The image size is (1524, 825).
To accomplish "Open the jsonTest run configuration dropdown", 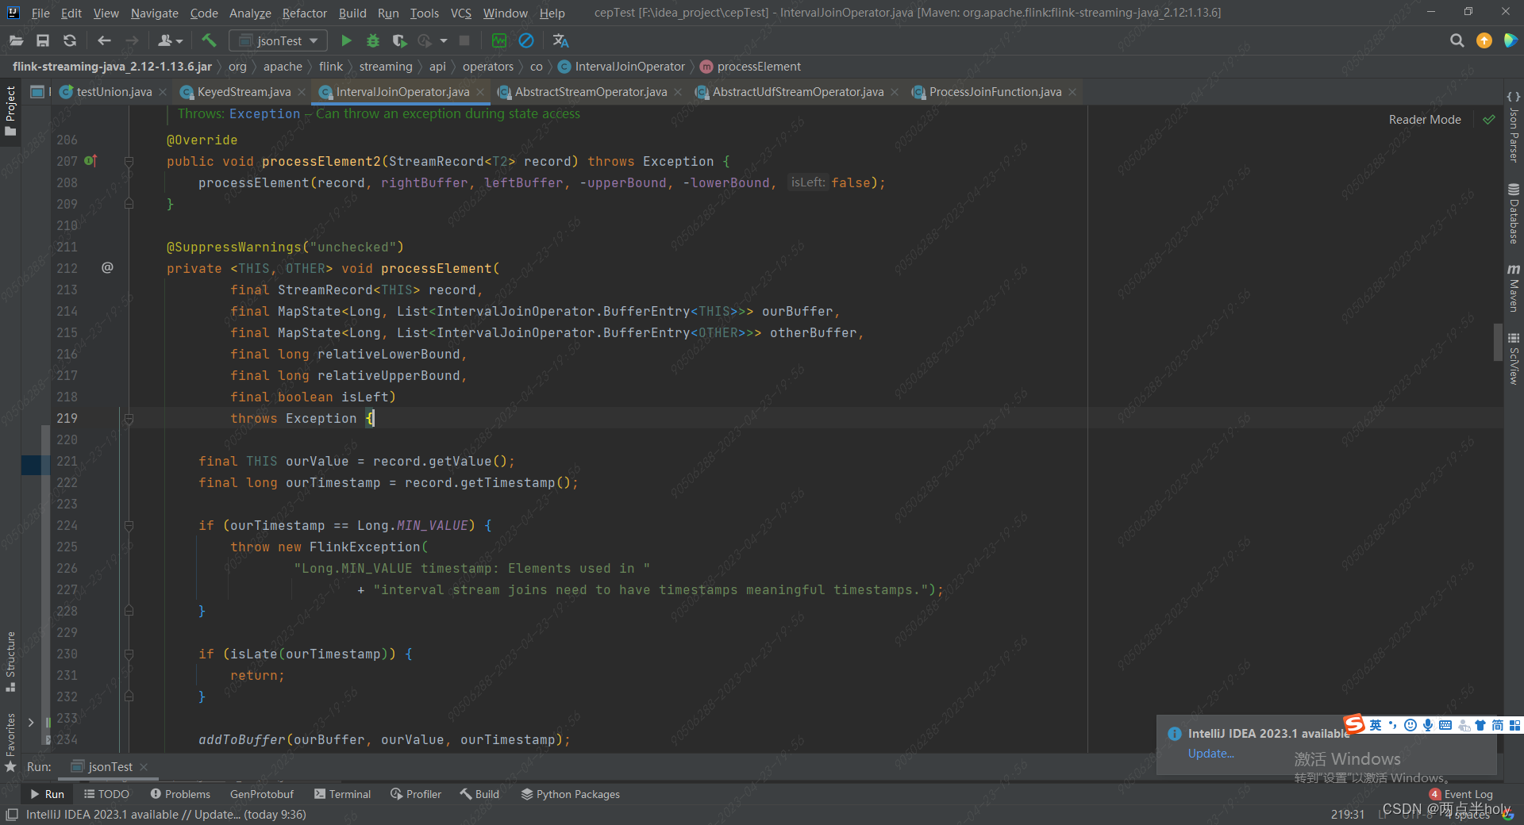I will click(x=279, y=40).
